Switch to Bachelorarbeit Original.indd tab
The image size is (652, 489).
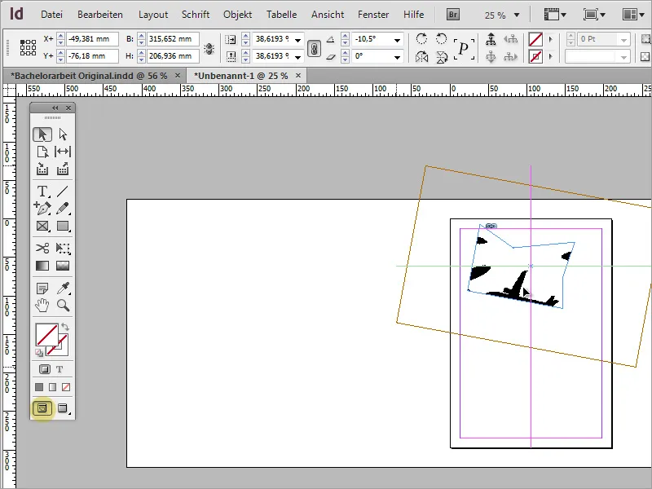(90, 74)
